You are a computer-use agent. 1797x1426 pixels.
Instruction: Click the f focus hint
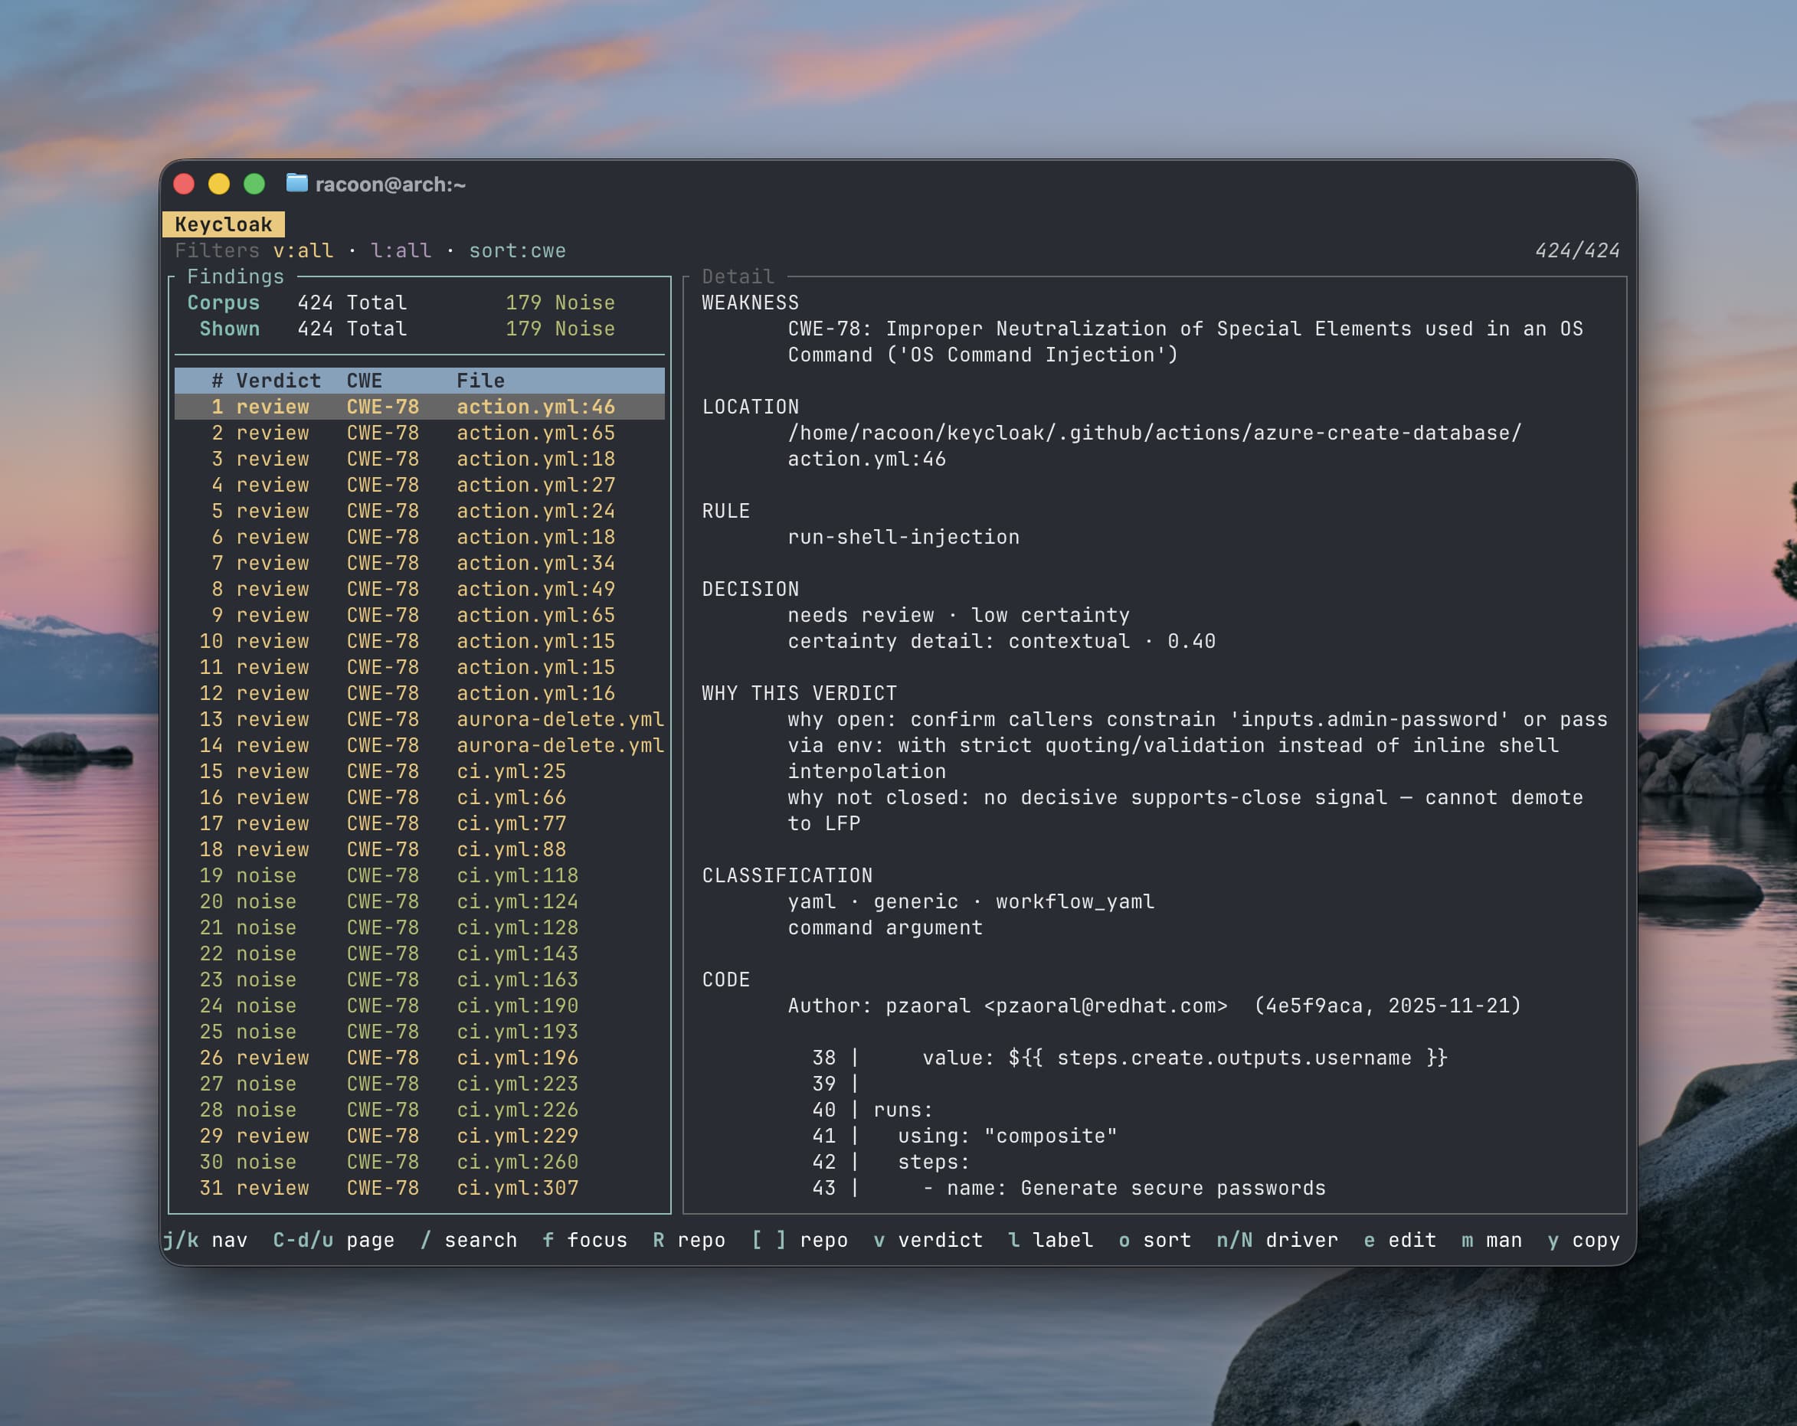(584, 1240)
